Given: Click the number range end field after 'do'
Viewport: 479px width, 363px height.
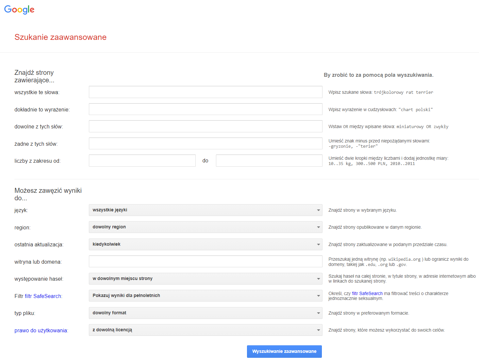Looking at the screenshot, I should coord(269,161).
